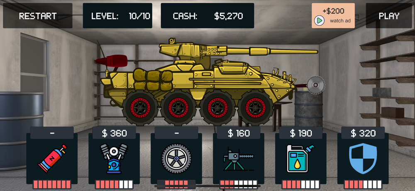Click the nitro boost canister icon
Image resolution: width=415 pixels, height=191 pixels.
tap(52, 159)
